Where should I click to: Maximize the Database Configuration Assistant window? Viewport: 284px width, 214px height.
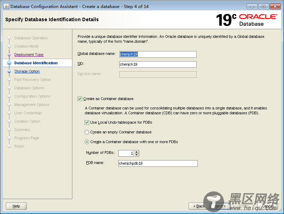click(x=263, y=7)
